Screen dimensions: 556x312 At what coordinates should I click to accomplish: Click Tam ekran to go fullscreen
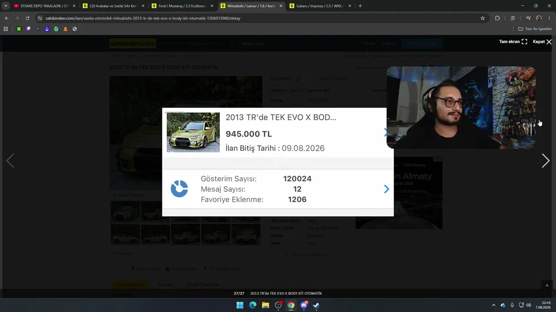point(513,42)
